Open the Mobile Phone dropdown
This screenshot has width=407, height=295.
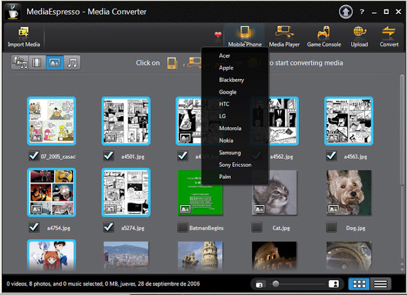point(244,36)
